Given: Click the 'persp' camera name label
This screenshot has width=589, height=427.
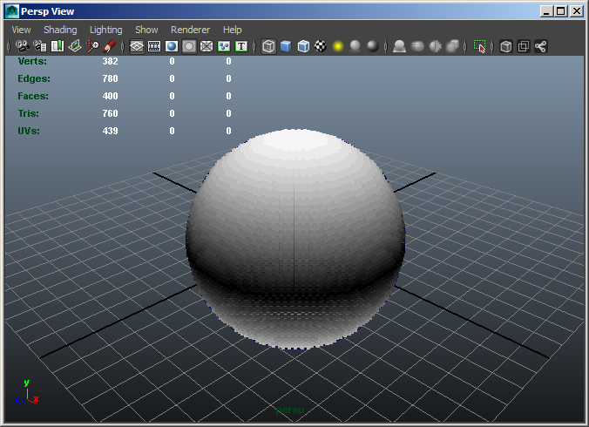Looking at the screenshot, I should click(x=289, y=410).
